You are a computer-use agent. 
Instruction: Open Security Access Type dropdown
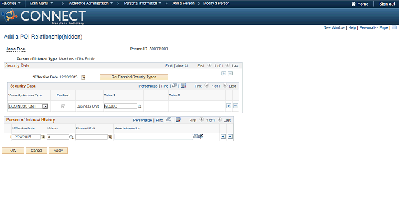click(x=45, y=106)
